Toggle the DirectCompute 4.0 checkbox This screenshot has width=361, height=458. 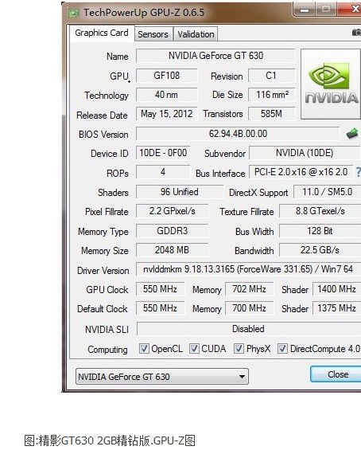[x=282, y=348]
